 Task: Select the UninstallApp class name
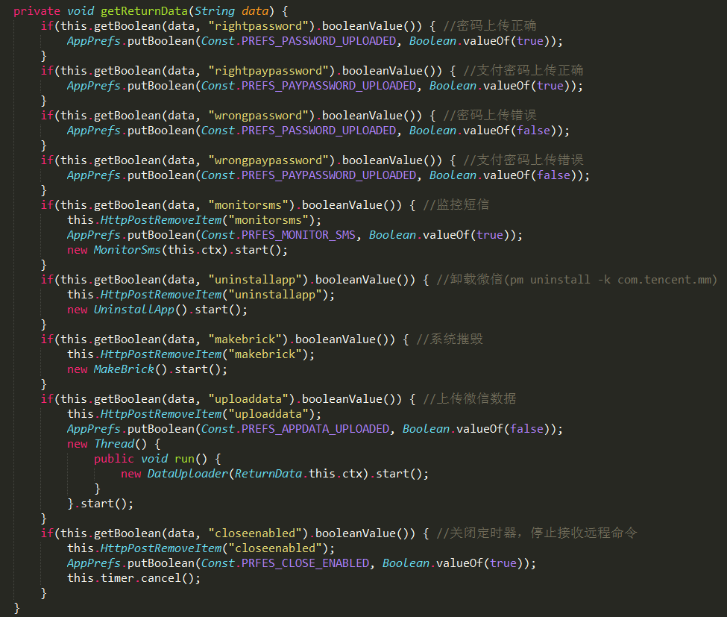tap(134, 310)
